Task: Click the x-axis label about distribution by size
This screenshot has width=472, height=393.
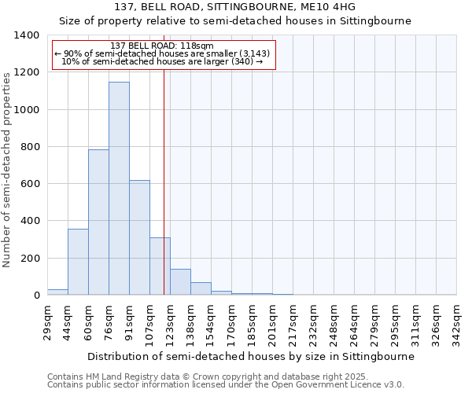Action: 250,356
